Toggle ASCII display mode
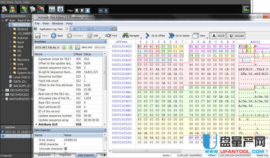 coord(217,36)
